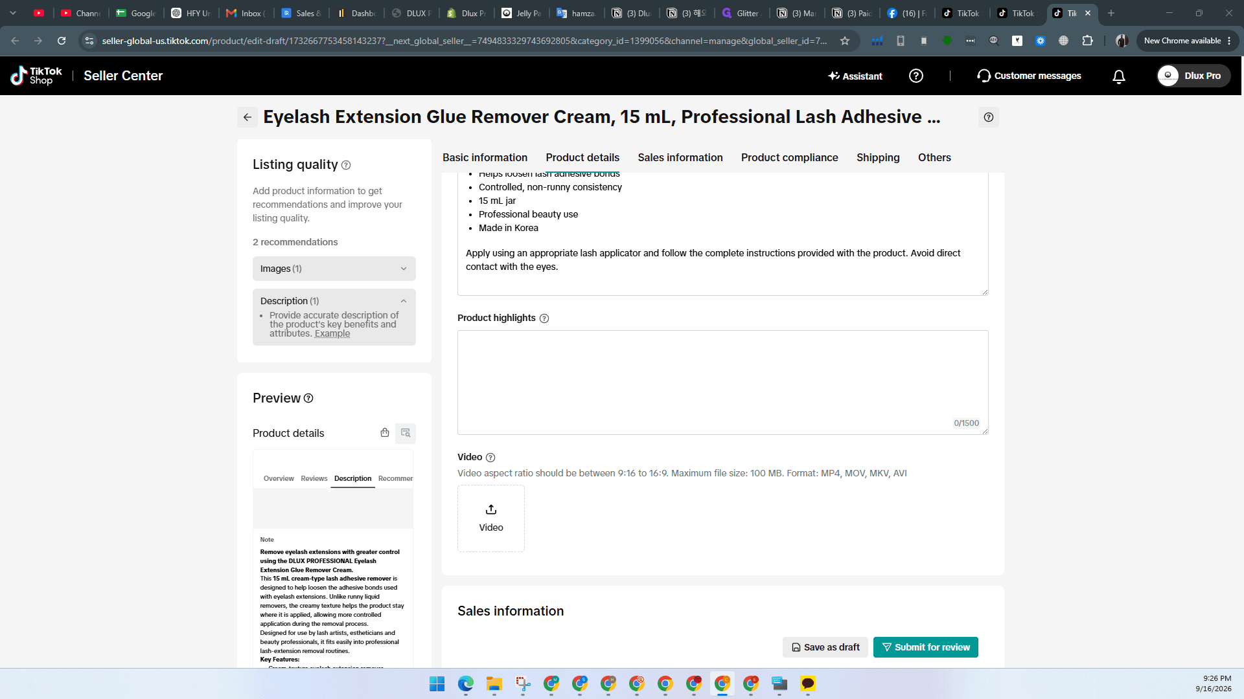Image resolution: width=1244 pixels, height=699 pixels.
Task: Switch to the Inbox Gmail browser tab
Action: click(x=246, y=13)
